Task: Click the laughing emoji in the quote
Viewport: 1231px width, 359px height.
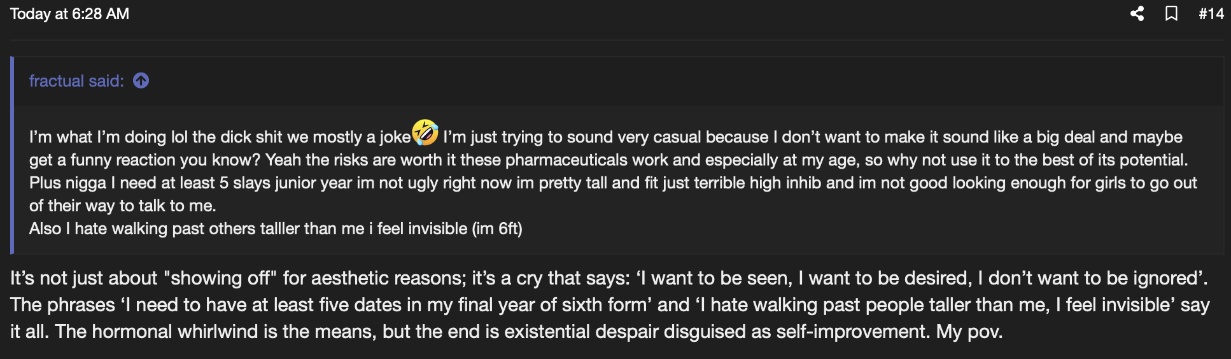Action: 425,132
